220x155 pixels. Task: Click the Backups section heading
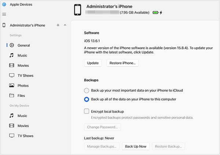point(91,80)
